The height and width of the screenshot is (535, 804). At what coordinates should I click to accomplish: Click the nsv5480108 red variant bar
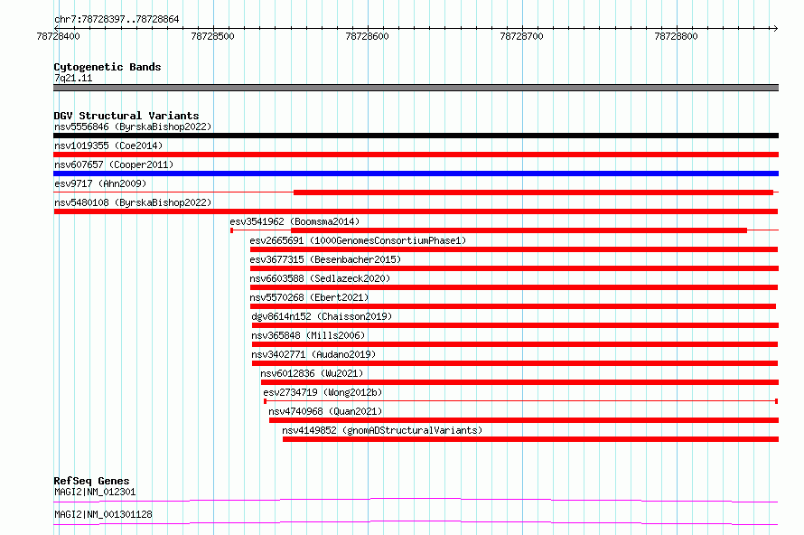coord(416,211)
